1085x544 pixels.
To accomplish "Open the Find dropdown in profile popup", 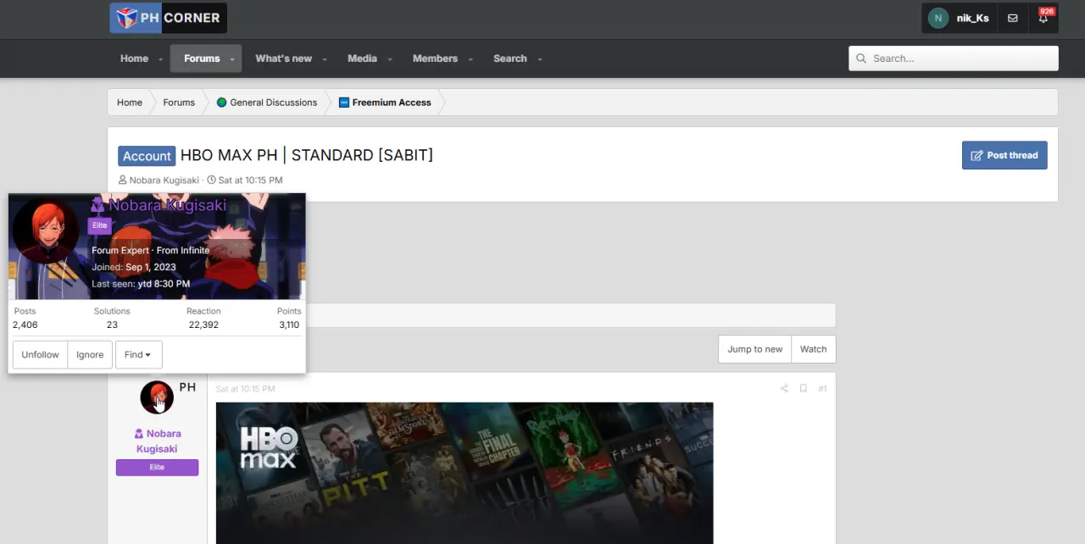I will point(138,355).
